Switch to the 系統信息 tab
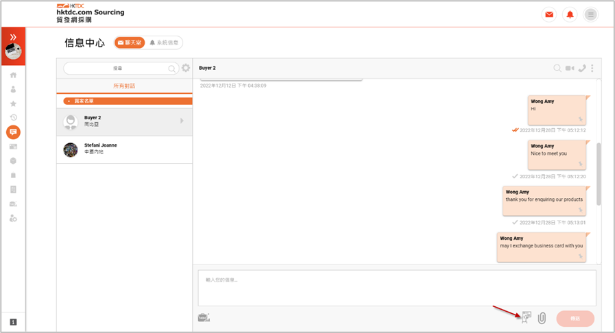 pos(165,42)
